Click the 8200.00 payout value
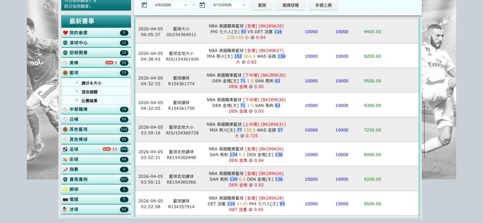The width and height of the screenshot is (483, 223). (x=373, y=56)
